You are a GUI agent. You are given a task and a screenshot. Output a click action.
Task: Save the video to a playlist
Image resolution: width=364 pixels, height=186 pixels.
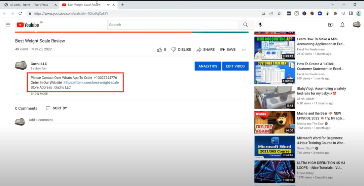pos(227,49)
